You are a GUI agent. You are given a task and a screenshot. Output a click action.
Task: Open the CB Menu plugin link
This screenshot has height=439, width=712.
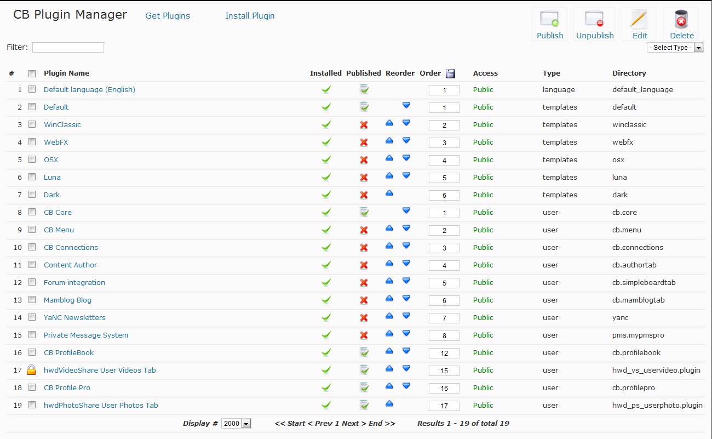59,230
